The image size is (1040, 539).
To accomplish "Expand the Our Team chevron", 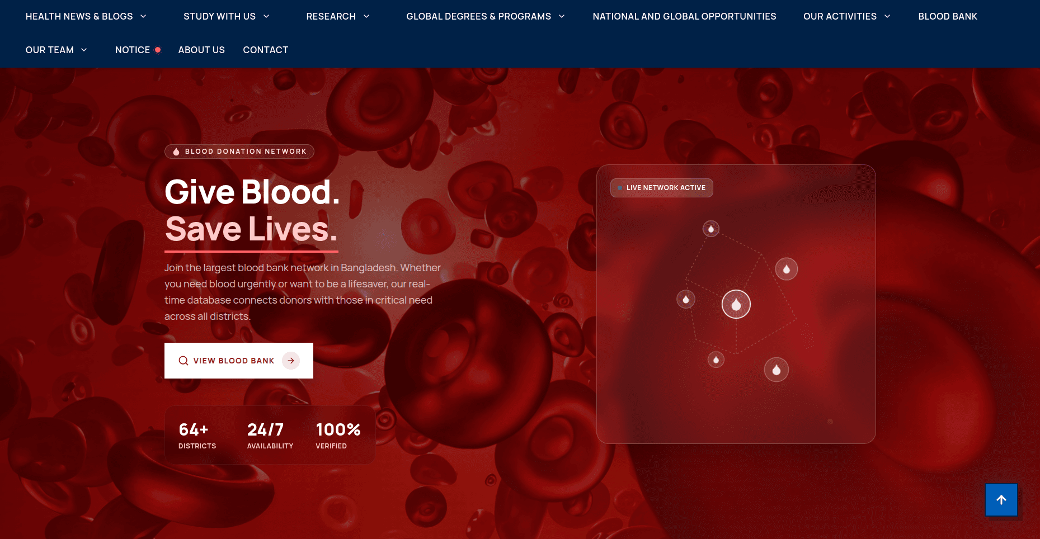I will [84, 50].
